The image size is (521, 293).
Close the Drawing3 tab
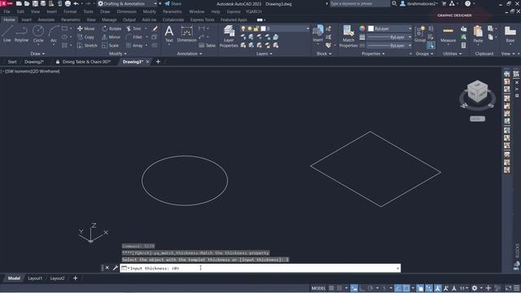click(147, 62)
